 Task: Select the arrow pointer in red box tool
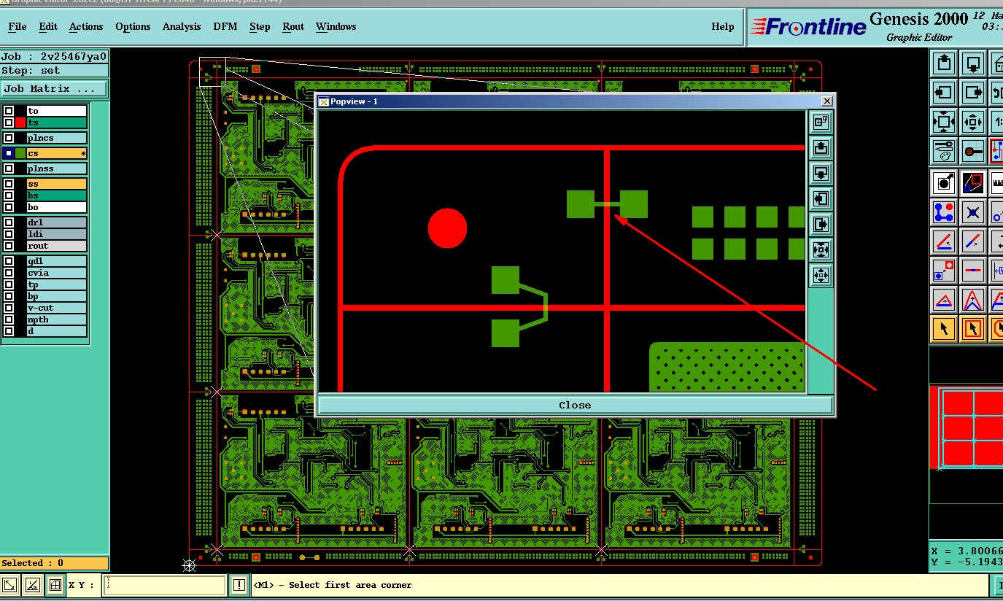(973, 329)
